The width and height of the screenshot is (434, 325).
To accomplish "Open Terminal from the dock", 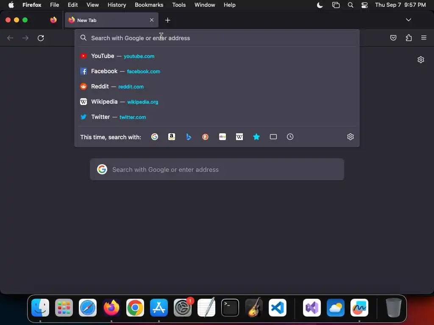I will click(x=230, y=308).
